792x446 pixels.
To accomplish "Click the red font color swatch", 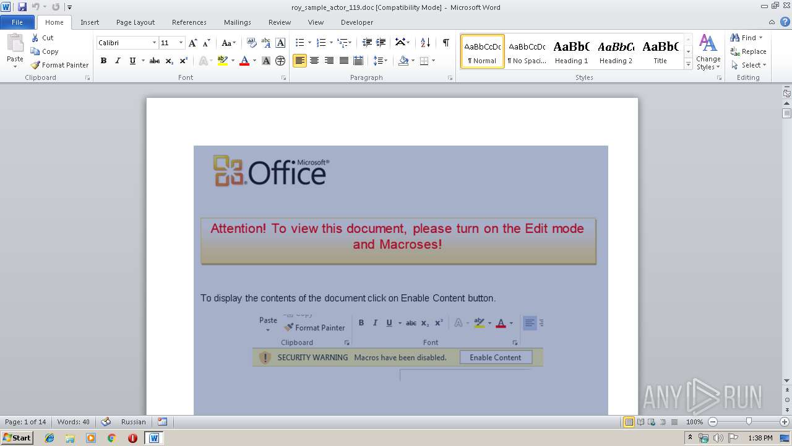I will (244, 61).
